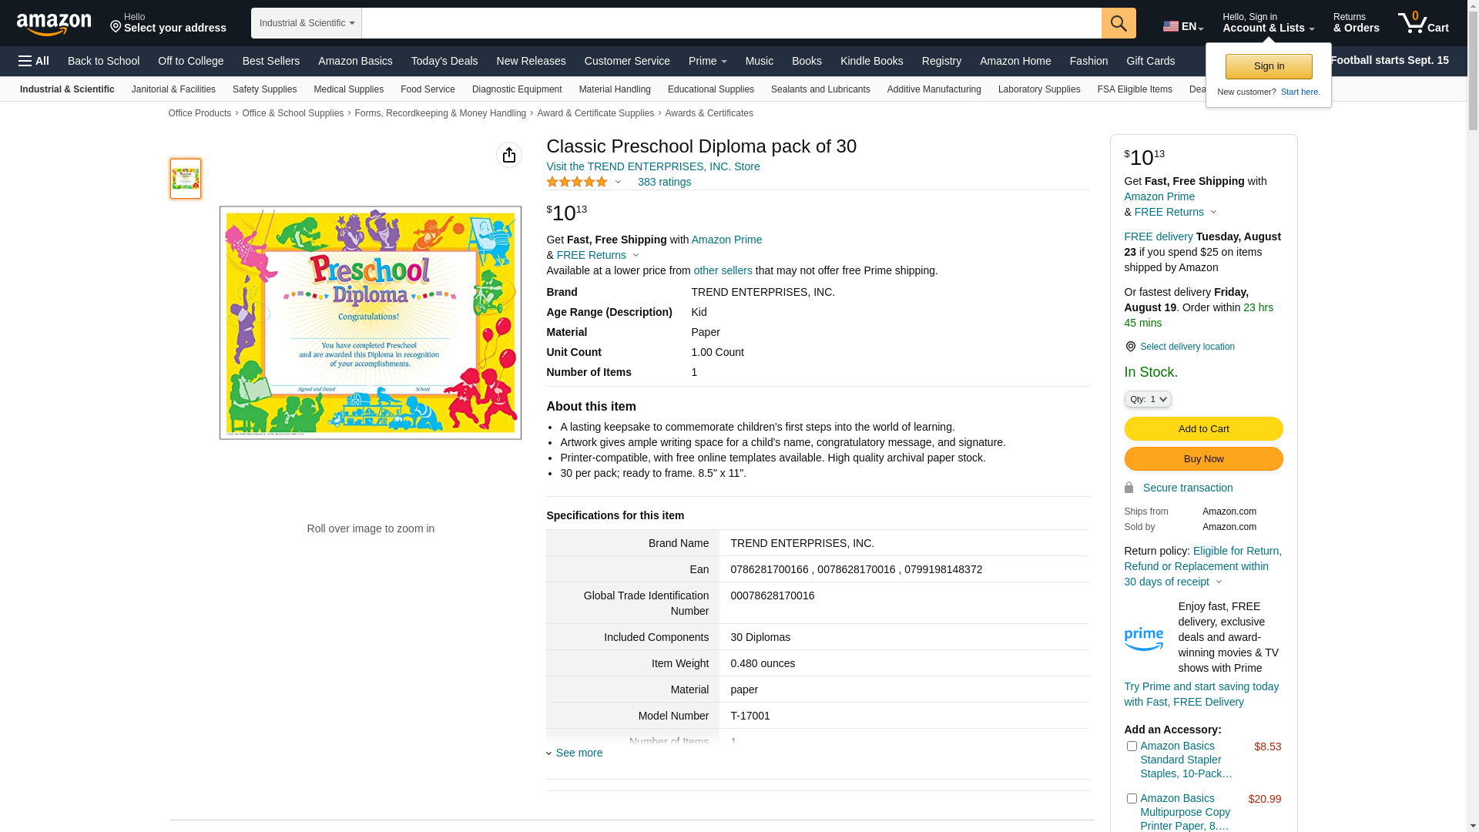Image resolution: width=1479 pixels, height=832 pixels.
Task: Click the Amazon logo
Action: click(54, 25)
